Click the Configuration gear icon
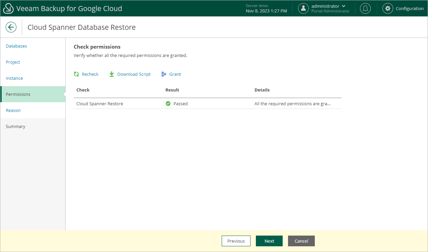This screenshot has height=252, width=428. 388,8
